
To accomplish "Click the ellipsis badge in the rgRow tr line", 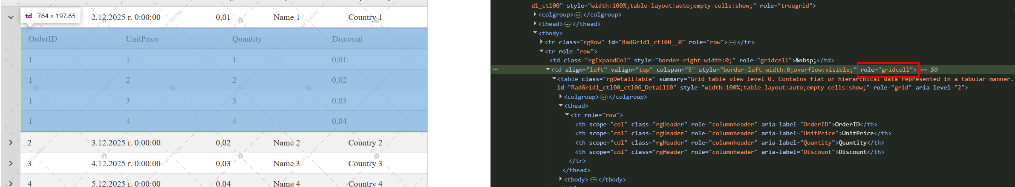I will 732,42.
